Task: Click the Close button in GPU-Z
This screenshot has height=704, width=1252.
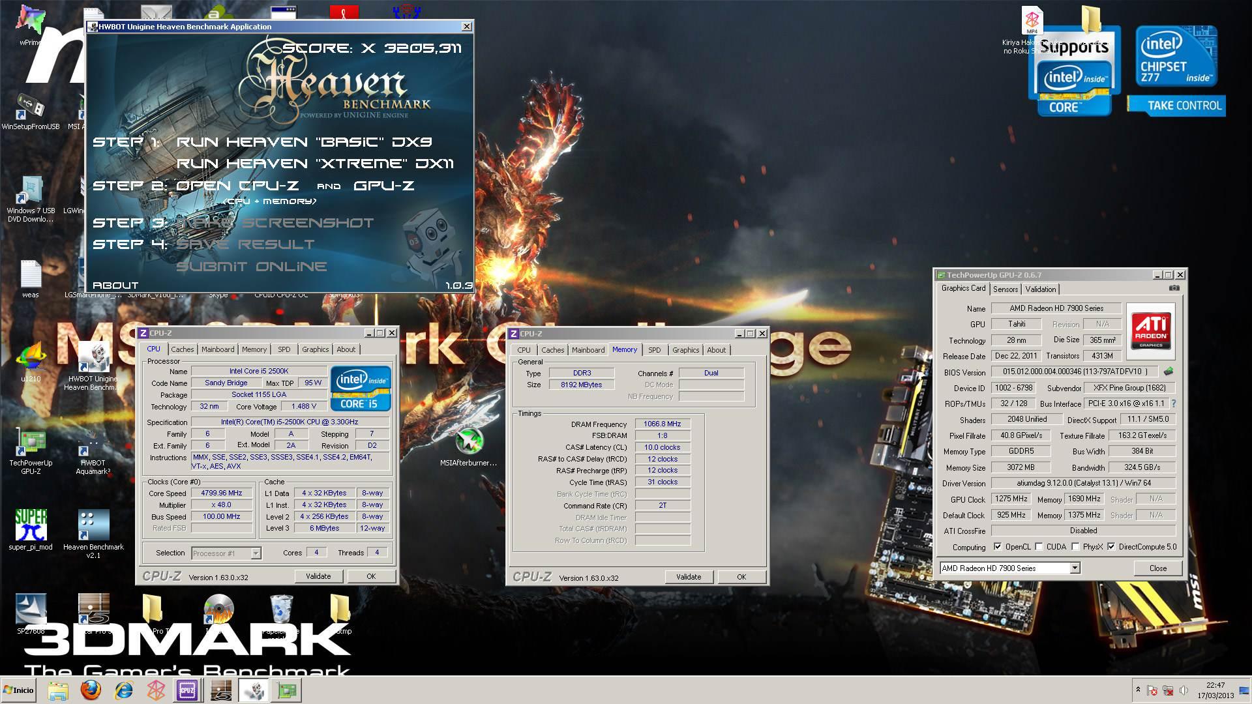Action: (x=1158, y=568)
